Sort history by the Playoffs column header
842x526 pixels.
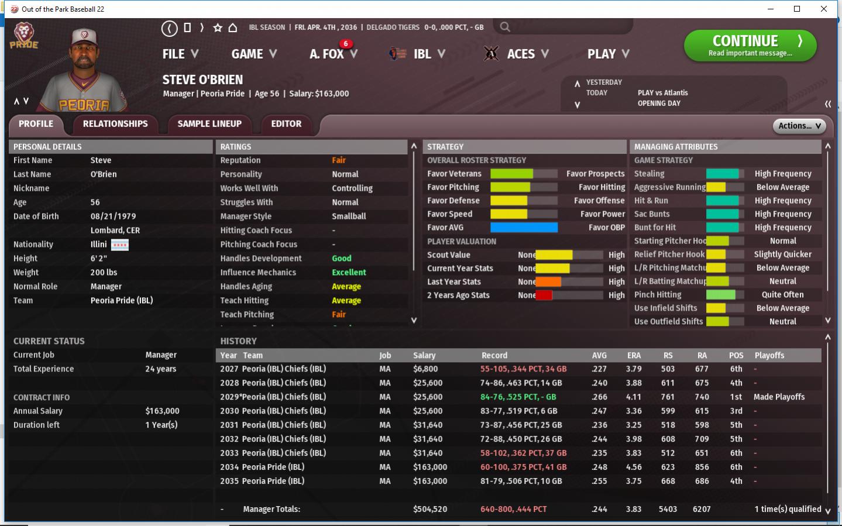(769, 355)
